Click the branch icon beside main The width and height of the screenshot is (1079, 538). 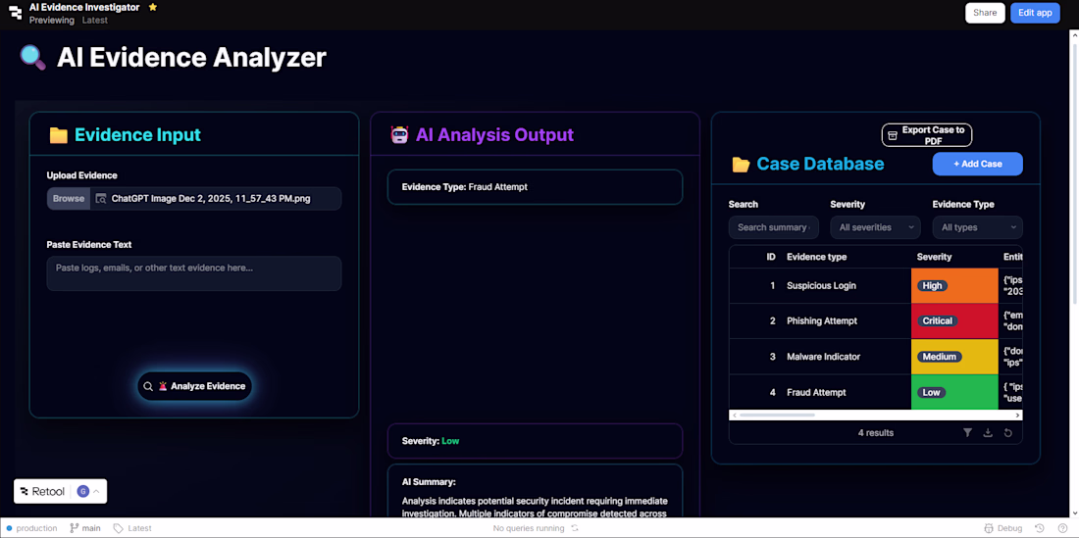(x=74, y=528)
